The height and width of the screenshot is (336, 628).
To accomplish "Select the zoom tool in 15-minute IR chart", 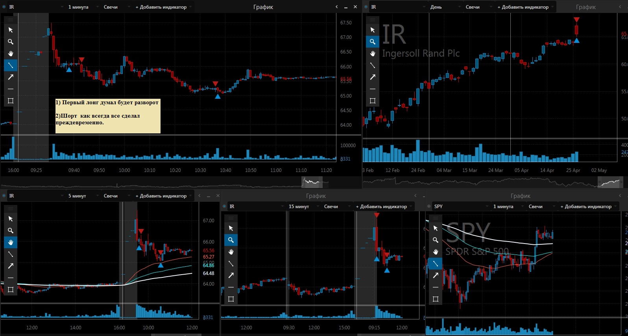I will point(231,240).
